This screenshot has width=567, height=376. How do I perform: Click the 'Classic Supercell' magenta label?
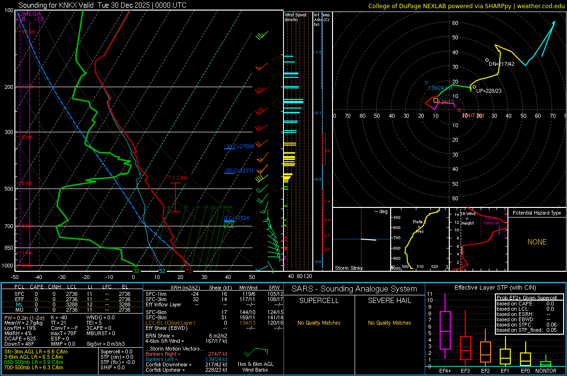click(x=491, y=220)
